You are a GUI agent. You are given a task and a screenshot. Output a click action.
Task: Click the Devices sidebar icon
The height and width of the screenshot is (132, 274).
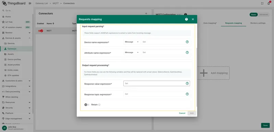[x=5, y=43]
